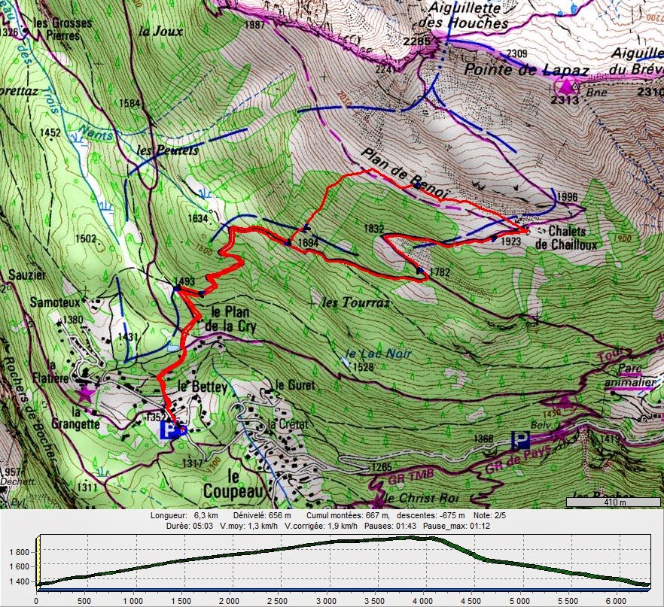Screen dimensions: 664x607
Task: Click the blue parking icon near Bolv
Action: [x=519, y=440]
